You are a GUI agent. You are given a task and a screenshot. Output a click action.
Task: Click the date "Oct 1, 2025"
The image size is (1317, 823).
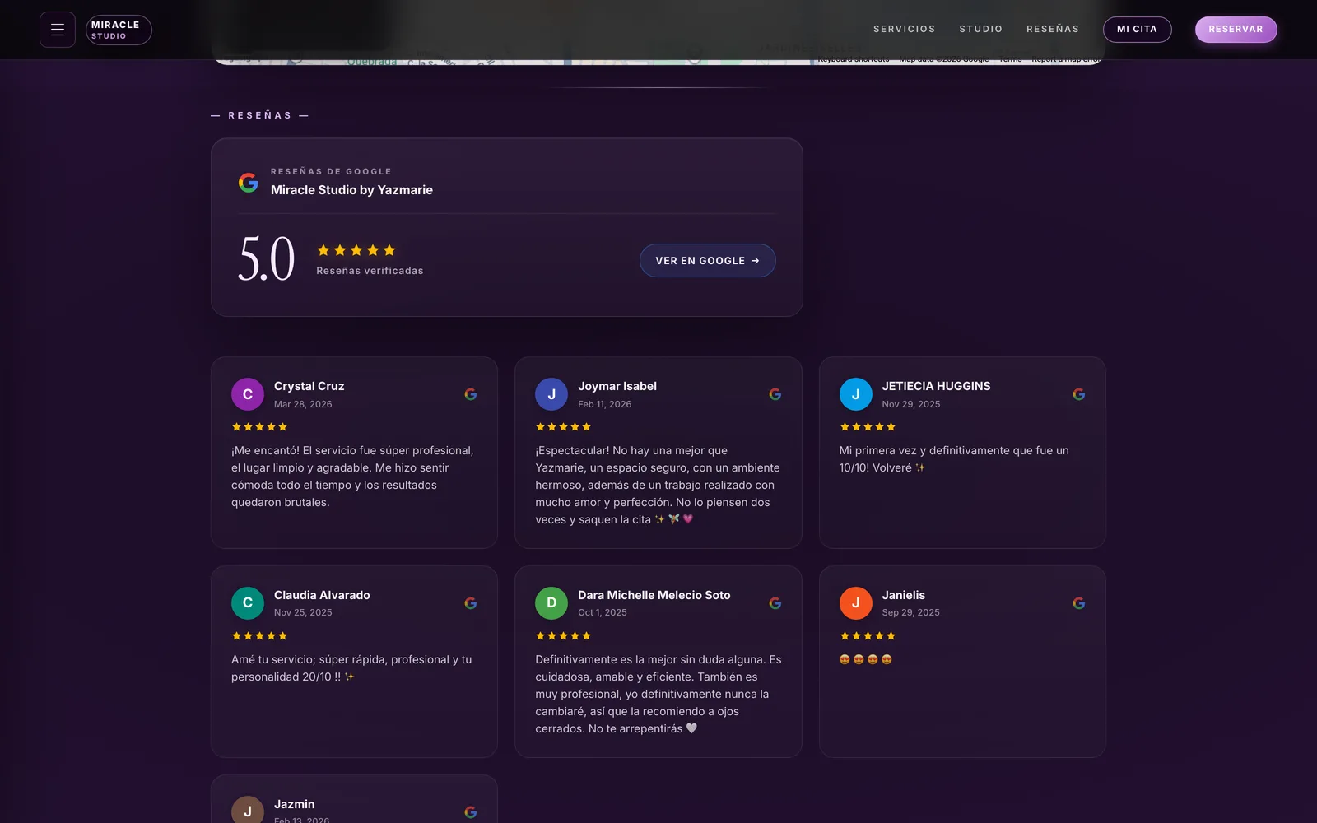click(603, 612)
